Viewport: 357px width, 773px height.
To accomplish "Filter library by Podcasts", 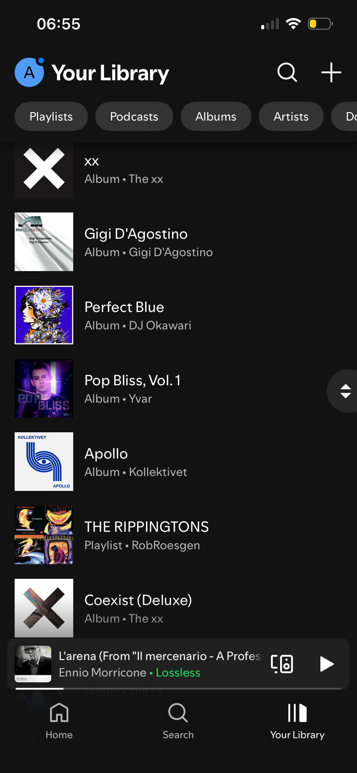I will point(134,117).
